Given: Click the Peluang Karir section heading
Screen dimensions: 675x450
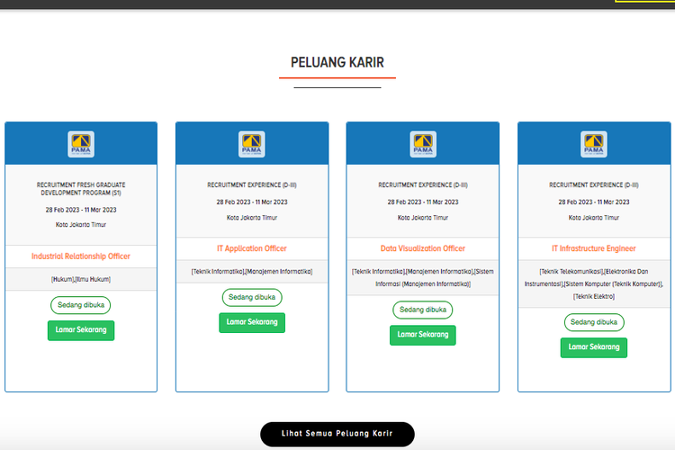Looking at the screenshot, I should pyautogui.click(x=337, y=62).
